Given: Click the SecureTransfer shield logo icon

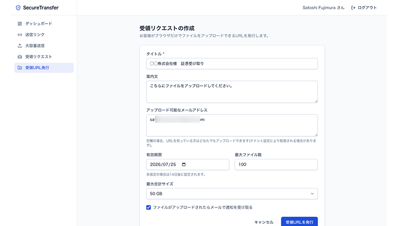Looking at the screenshot, I should pyautogui.click(x=18, y=8).
